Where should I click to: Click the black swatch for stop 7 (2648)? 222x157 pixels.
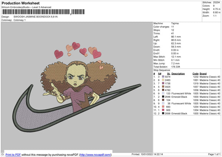pos(163,97)
